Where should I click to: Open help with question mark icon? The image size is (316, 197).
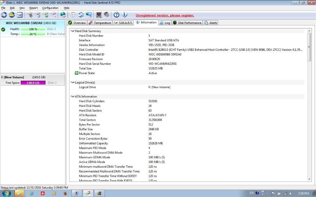point(117,15)
